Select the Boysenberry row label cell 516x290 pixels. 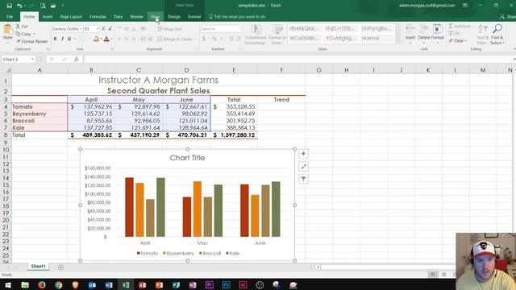(40, 114)
